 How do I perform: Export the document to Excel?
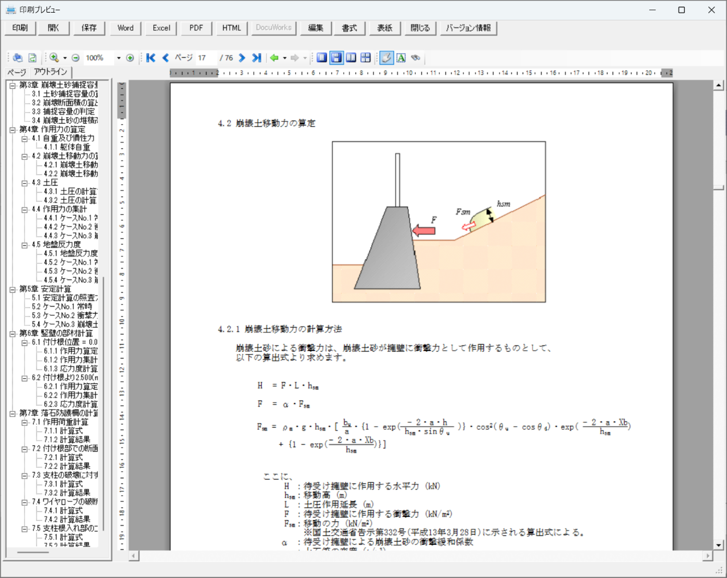[161, 28]
